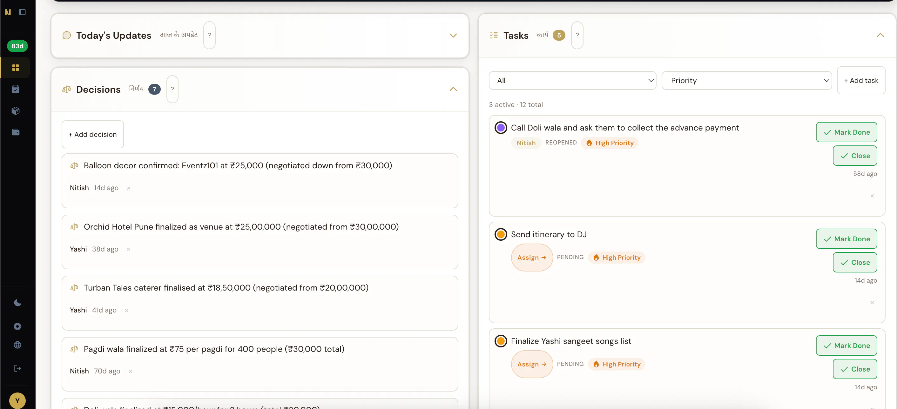Delete the Balloon decor decision with x
The image size is (897, 409).
point(129,188)
